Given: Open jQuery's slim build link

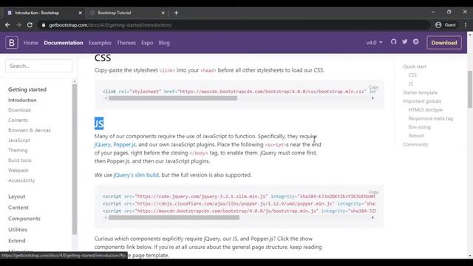Looking at the screenshot, I should point(136,175).
